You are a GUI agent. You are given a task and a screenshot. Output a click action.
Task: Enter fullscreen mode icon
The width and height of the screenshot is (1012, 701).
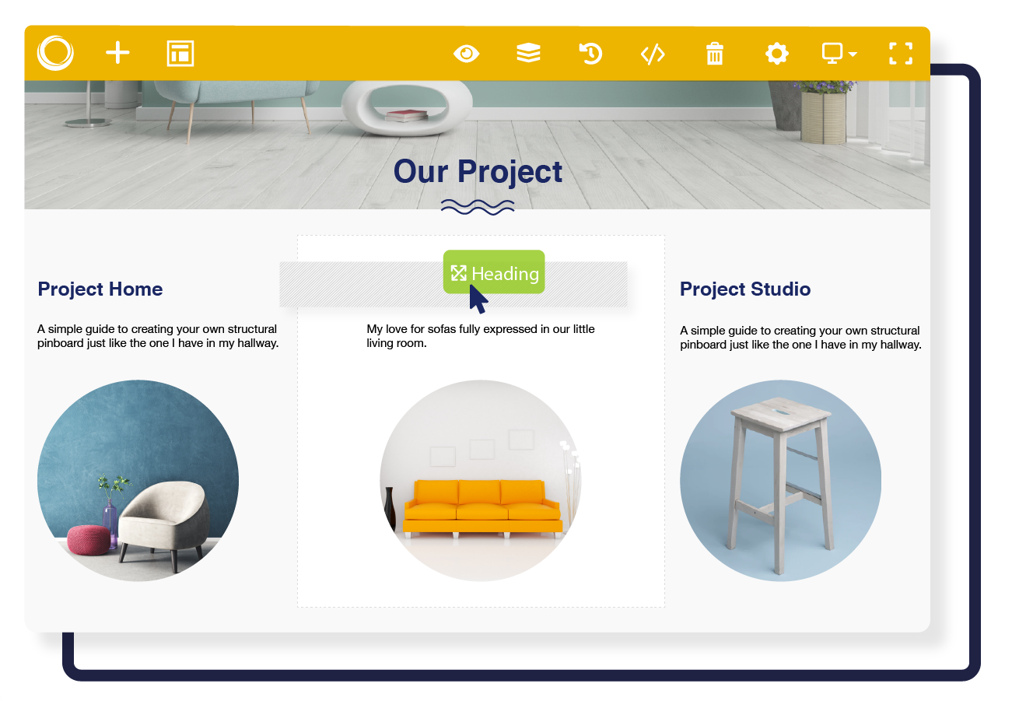click(x=901, y=54)
